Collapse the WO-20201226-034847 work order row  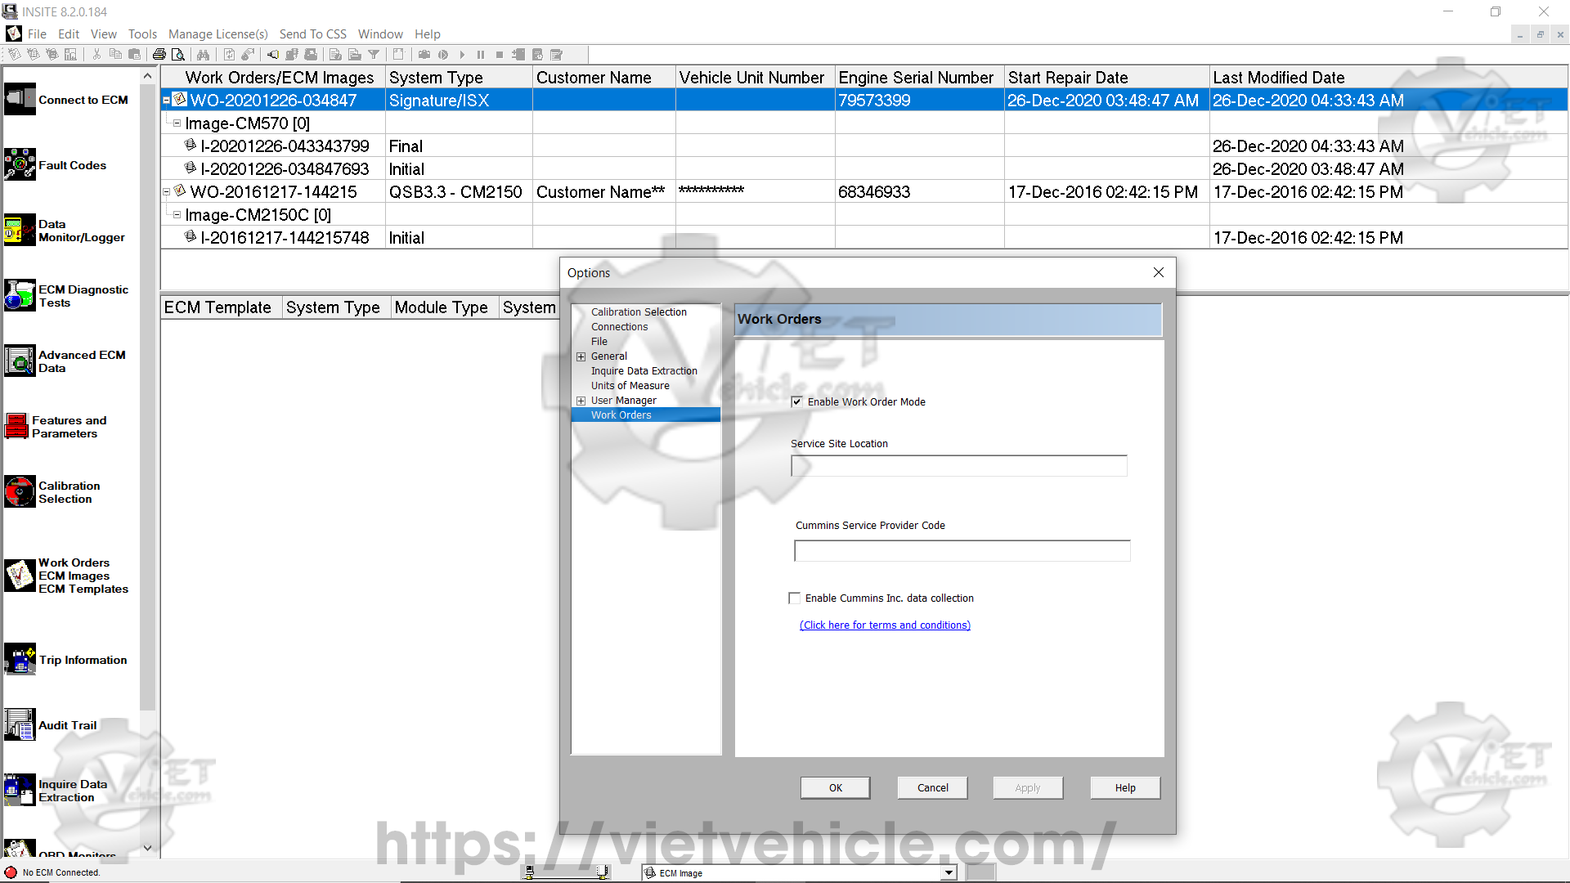166,101
